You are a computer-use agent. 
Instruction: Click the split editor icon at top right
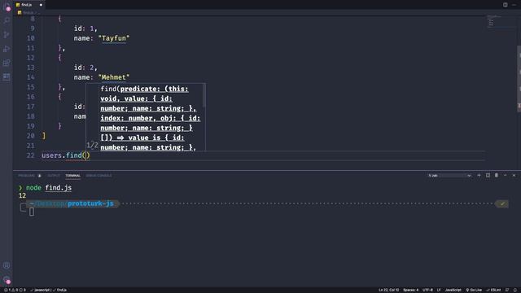pyautogui.click(x=505, y=5)
